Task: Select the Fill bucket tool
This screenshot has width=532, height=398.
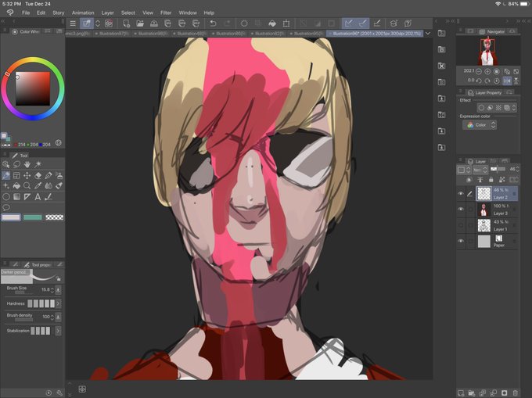Action: [16, 186]
